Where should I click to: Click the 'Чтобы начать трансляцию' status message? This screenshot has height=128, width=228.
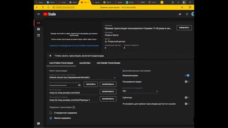79,56
